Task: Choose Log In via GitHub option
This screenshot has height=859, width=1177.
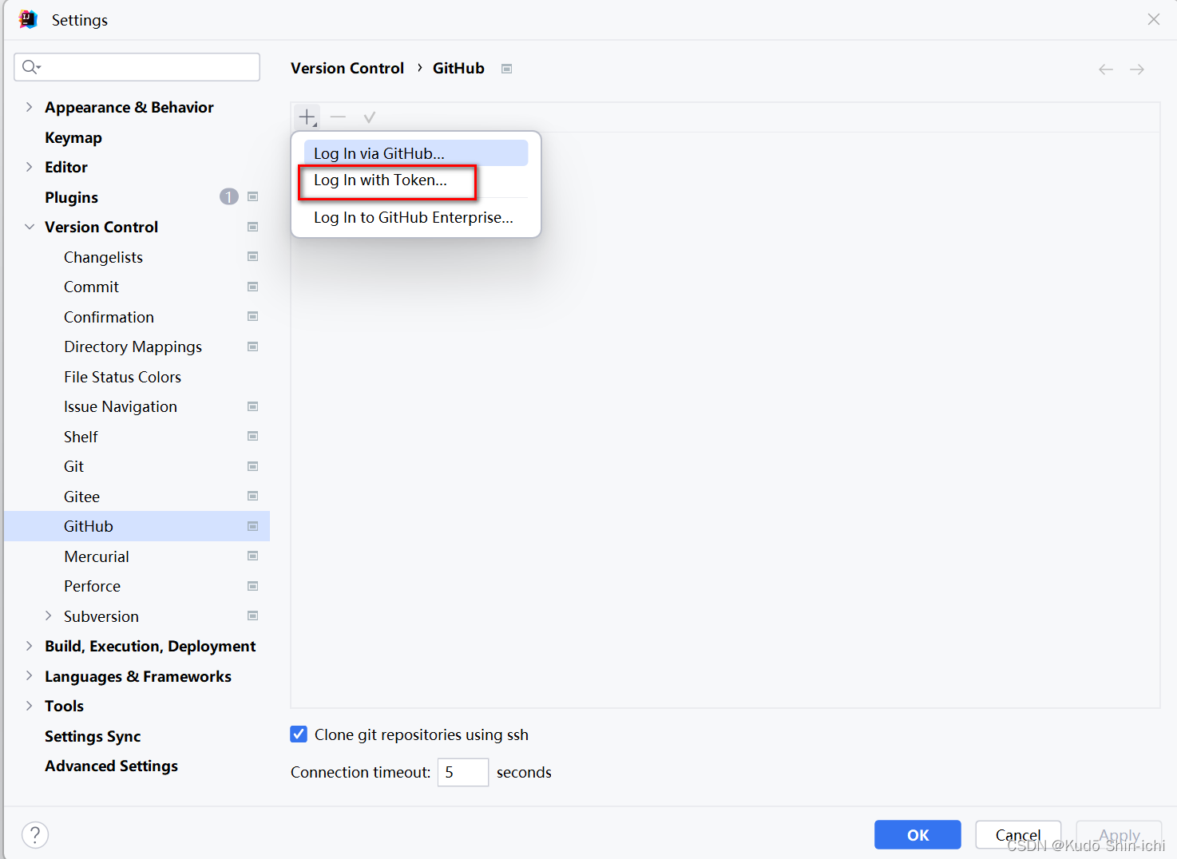Action: pyautogui.click(x=416, y=153)
